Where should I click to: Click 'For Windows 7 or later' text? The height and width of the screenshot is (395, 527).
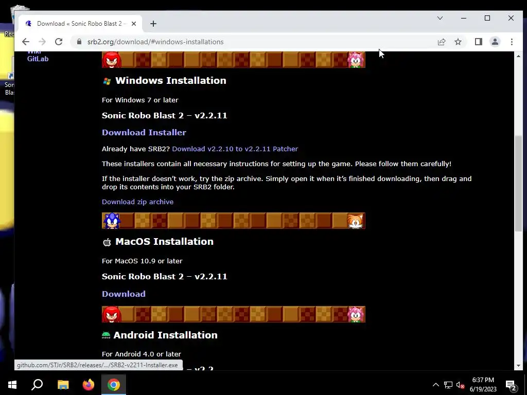140,100
